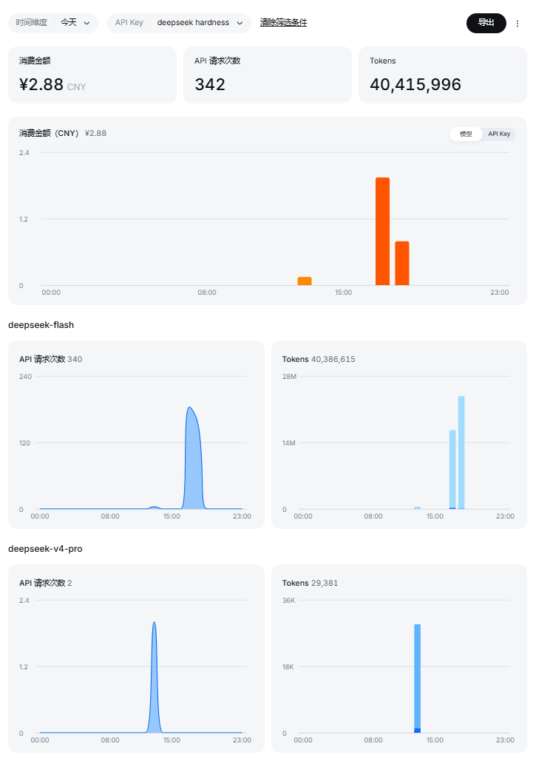Open the API Key deepseek hardness dropdown

[x=179, y=22]
